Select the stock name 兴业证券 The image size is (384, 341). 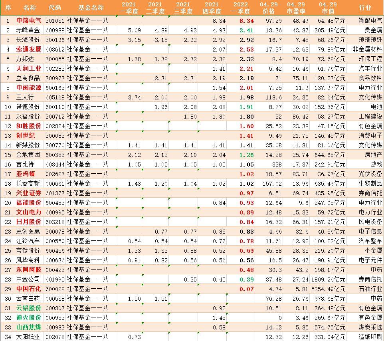(29, 193)
